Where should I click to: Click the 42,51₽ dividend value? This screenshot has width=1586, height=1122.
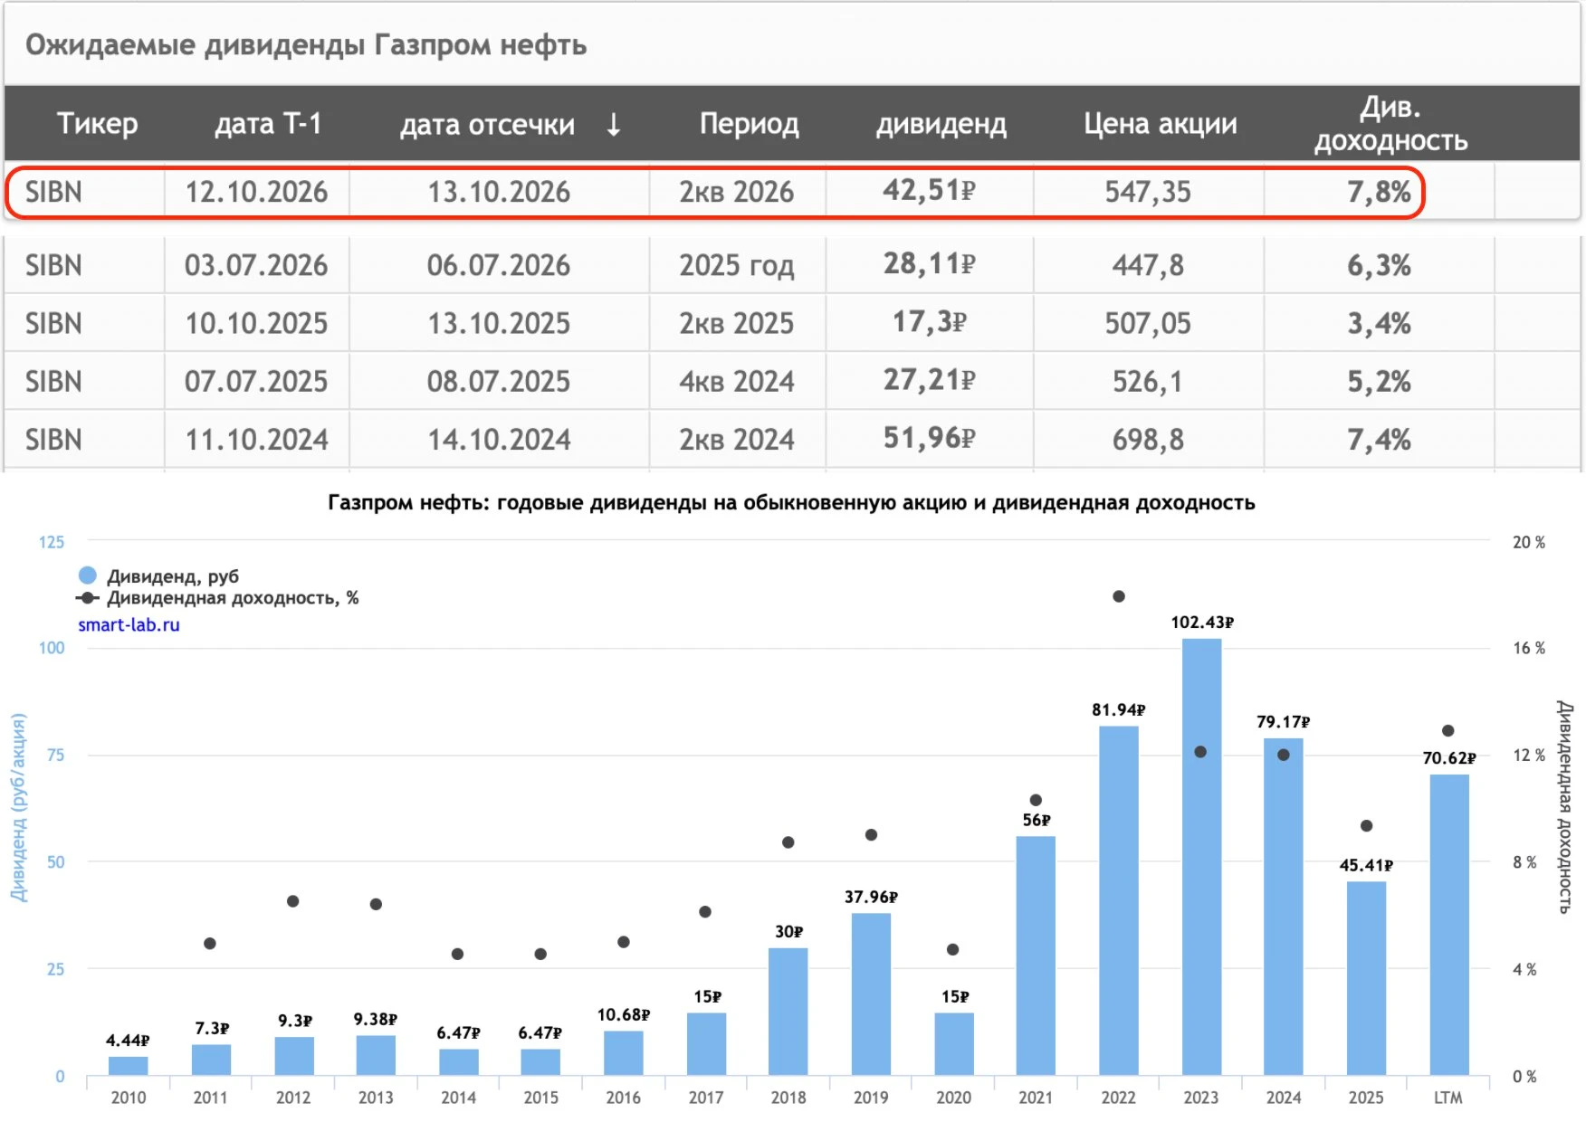point(930,190)
